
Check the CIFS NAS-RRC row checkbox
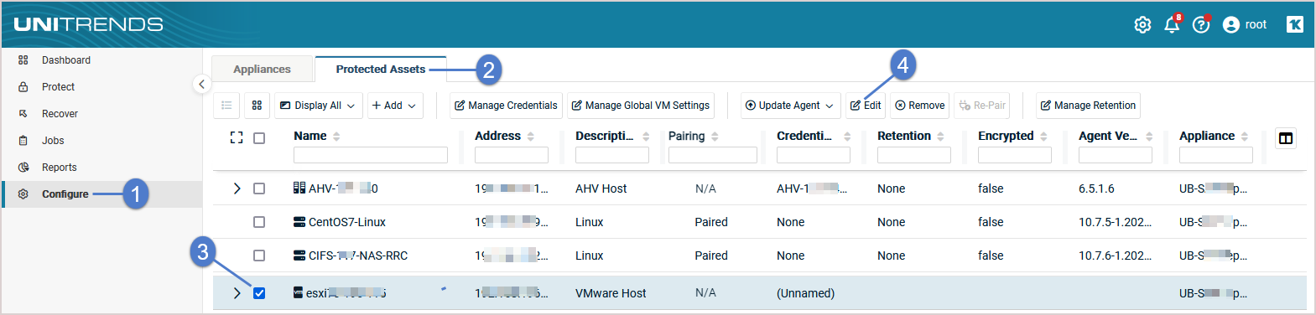(259, 256)
